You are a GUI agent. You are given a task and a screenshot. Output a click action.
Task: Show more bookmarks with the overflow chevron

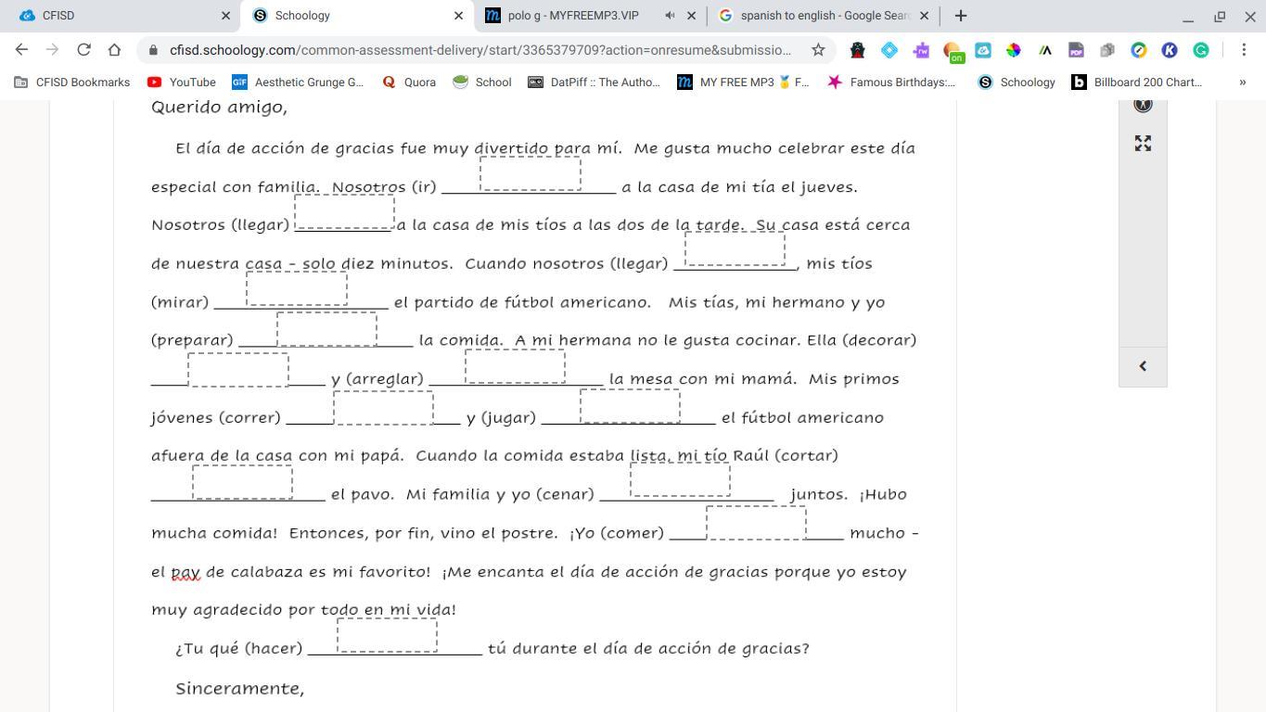click(1243, 83)
